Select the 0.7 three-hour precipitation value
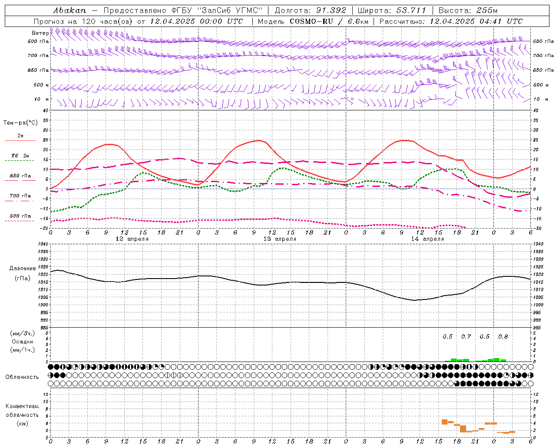Image resolution: width=556 pixels, height=445 pixels. click(x=466, y=337)
